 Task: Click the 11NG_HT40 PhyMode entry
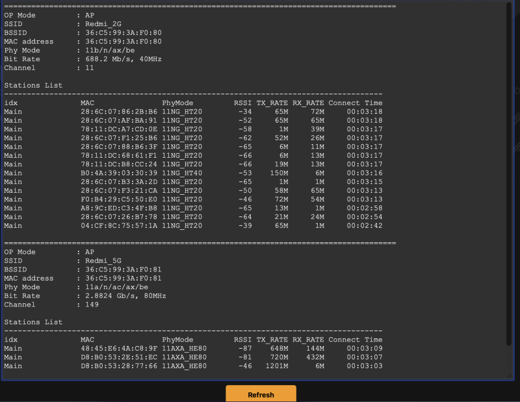[182, 173]
